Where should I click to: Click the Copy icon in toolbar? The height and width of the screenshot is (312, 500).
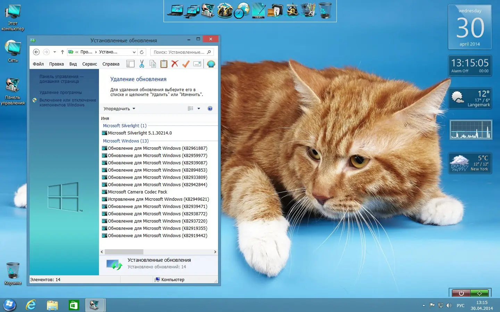[153, 64]
